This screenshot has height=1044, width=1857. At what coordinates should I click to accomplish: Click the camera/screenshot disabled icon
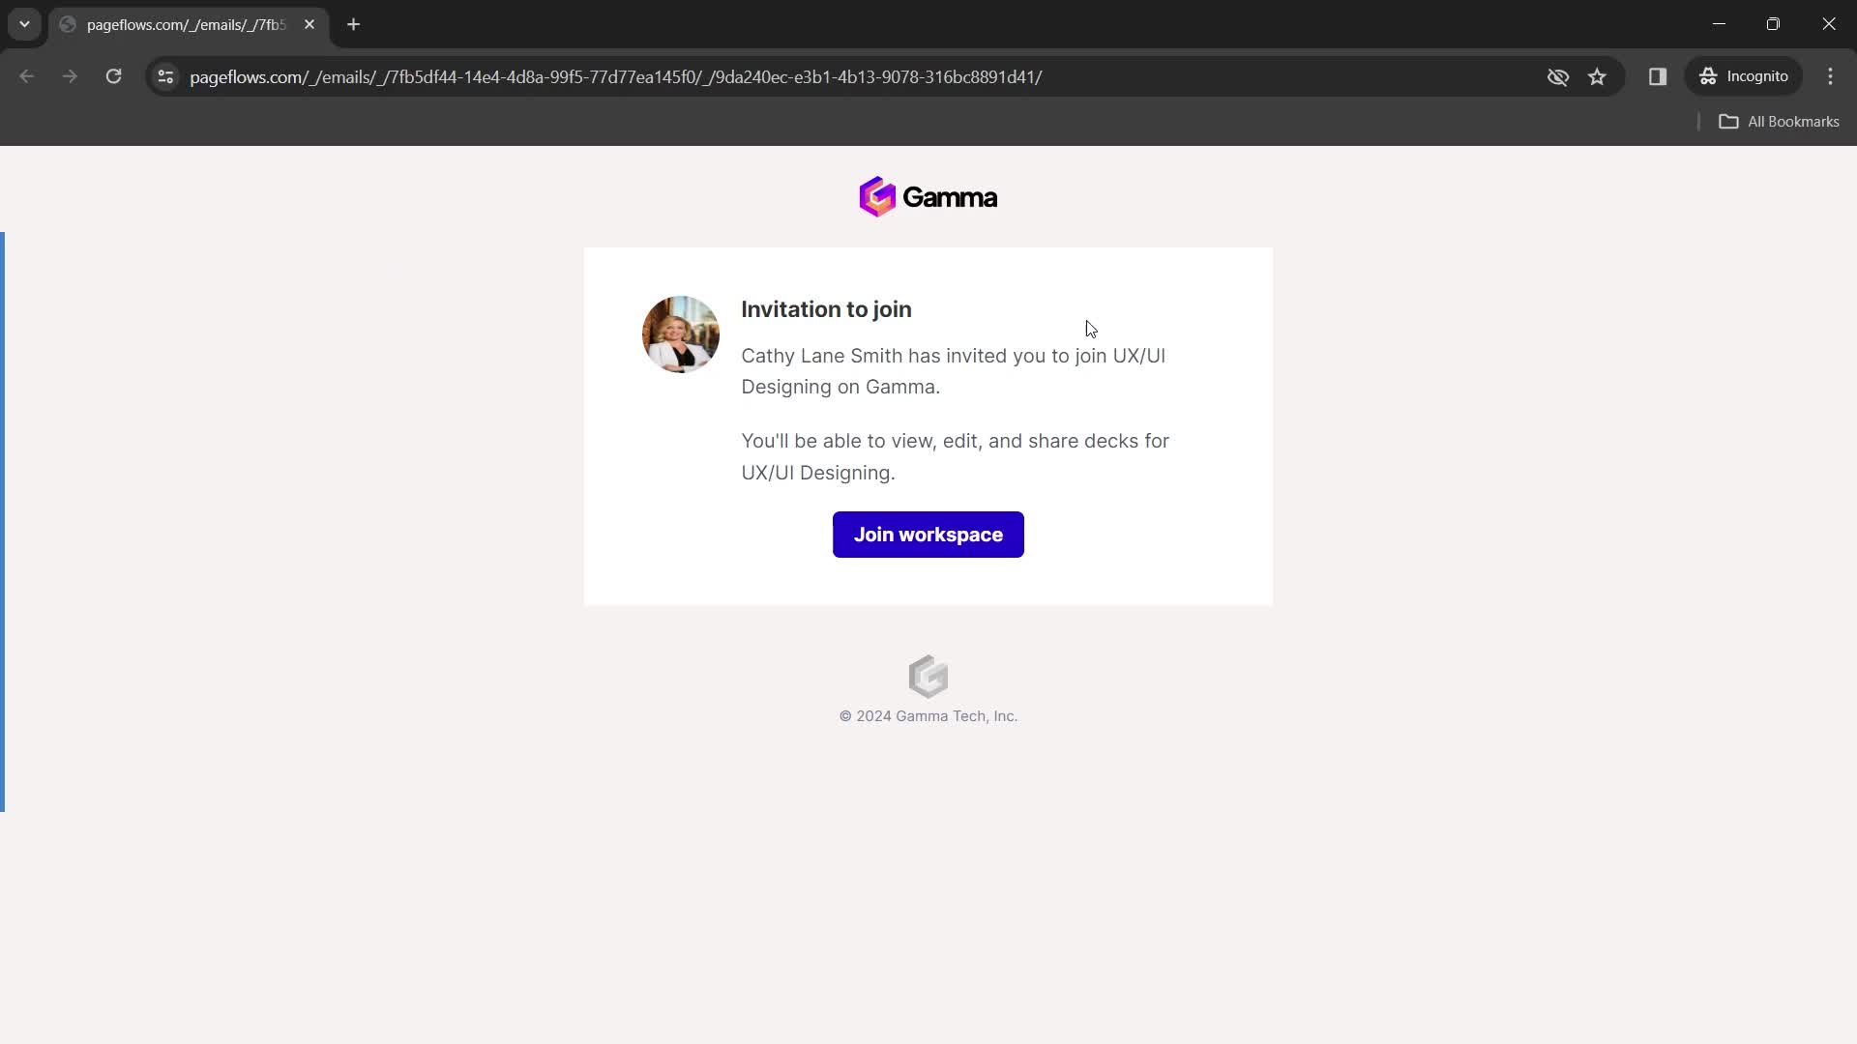1558,76
